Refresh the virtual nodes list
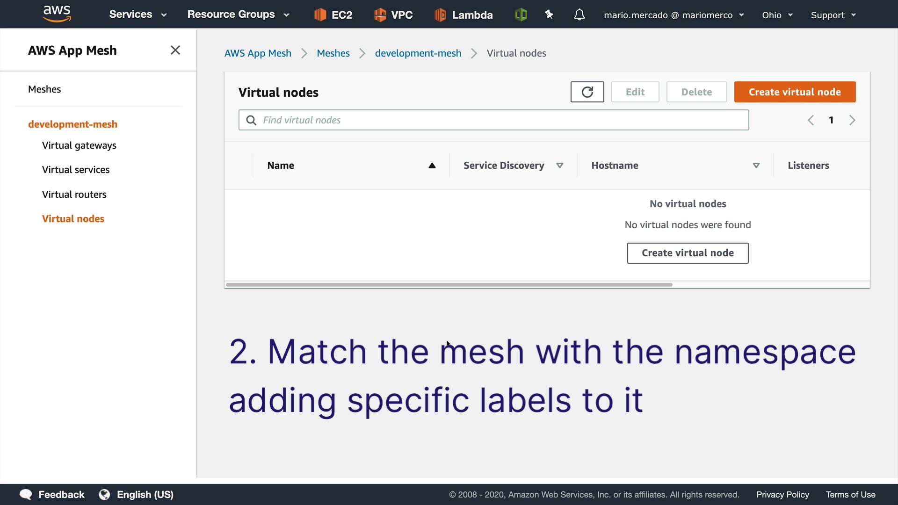The width and height of the screenshot is (898, 505). pos(587,92)
